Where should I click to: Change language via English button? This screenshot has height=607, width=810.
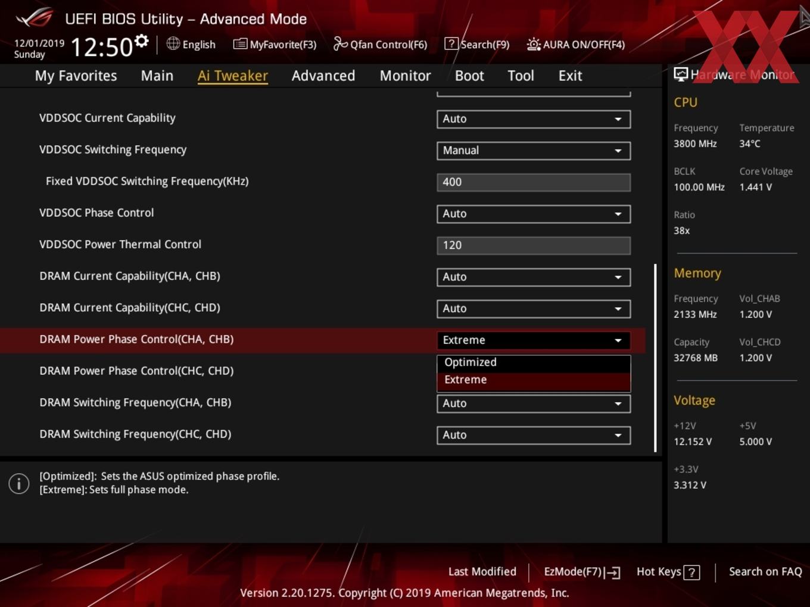tap(191, 44)
